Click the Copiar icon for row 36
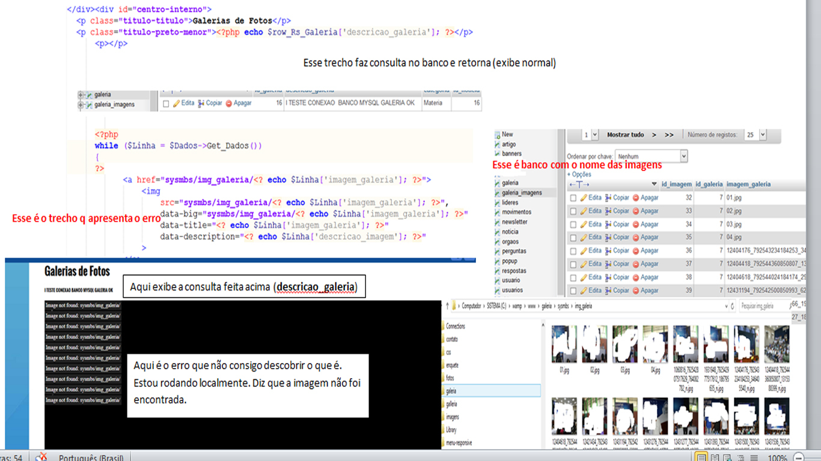Screen dimensions: 821x461 click(608, 250)
